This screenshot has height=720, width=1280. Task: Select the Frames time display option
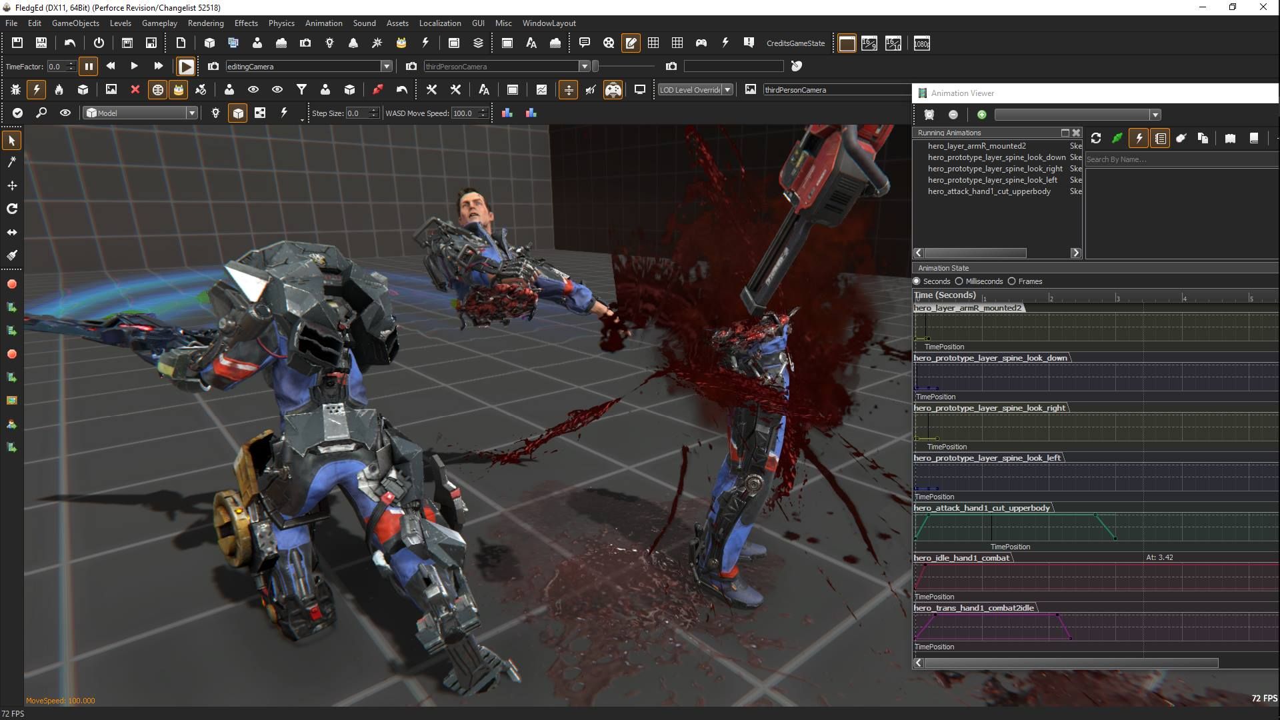pos(1013,281)
